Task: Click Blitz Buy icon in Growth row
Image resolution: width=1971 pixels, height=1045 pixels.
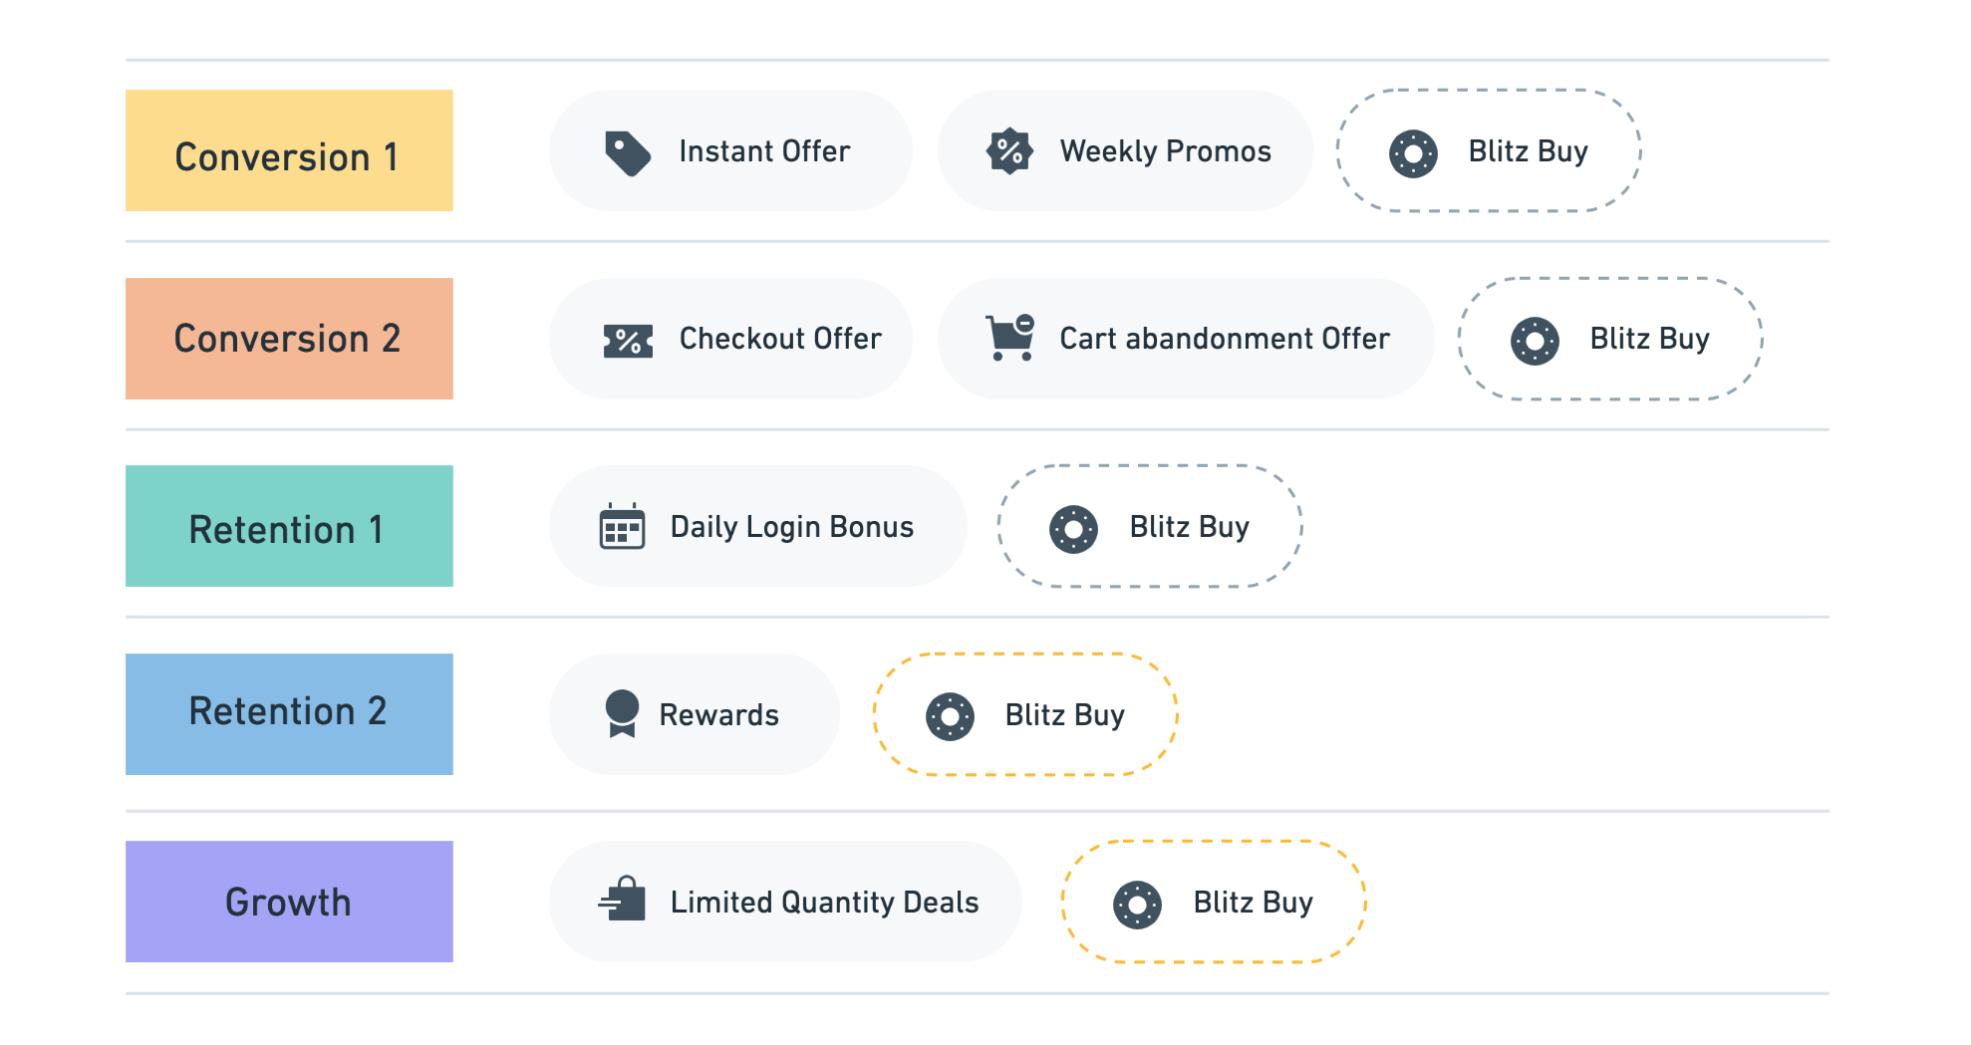Action: (x=1137, y=905)
